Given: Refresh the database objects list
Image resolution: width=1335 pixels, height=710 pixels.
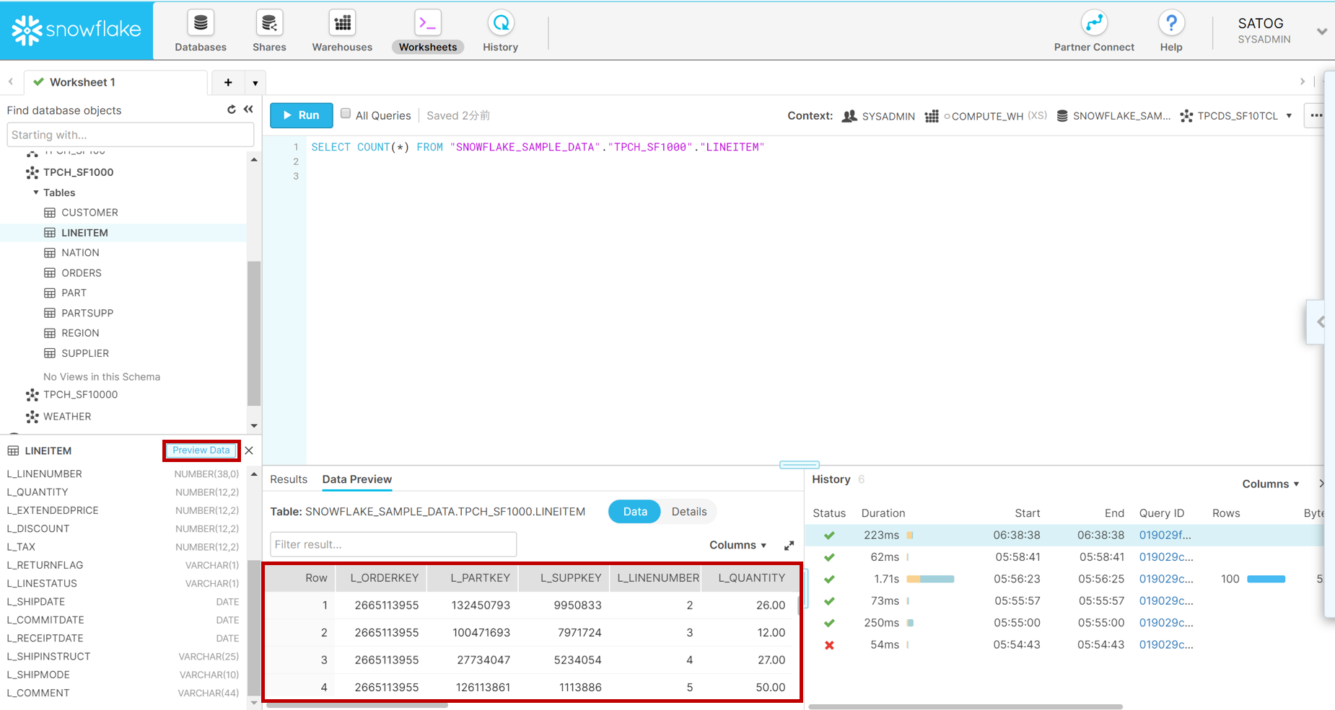Looking at the screenshot, I should click(x=231, y=110).
